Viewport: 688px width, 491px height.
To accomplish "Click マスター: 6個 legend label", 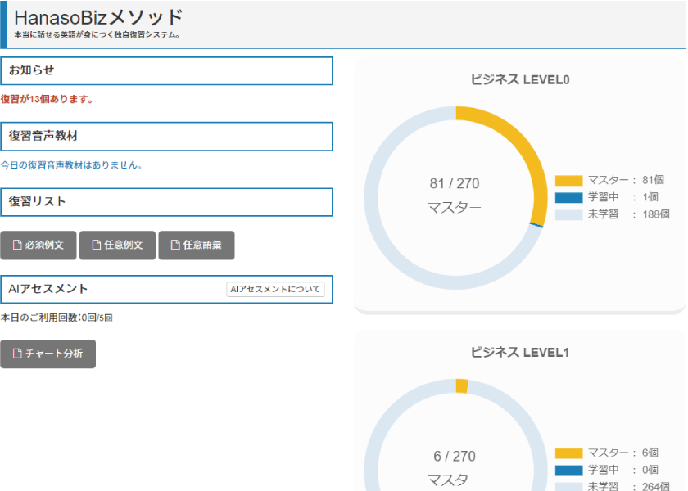I will (623, 453).
